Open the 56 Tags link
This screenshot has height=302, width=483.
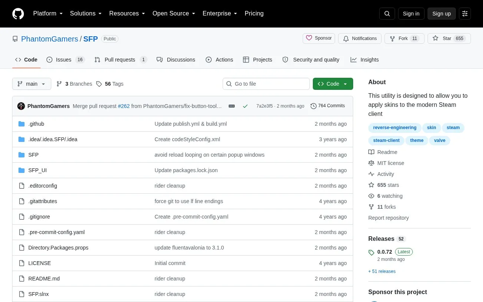click(110, 84)
